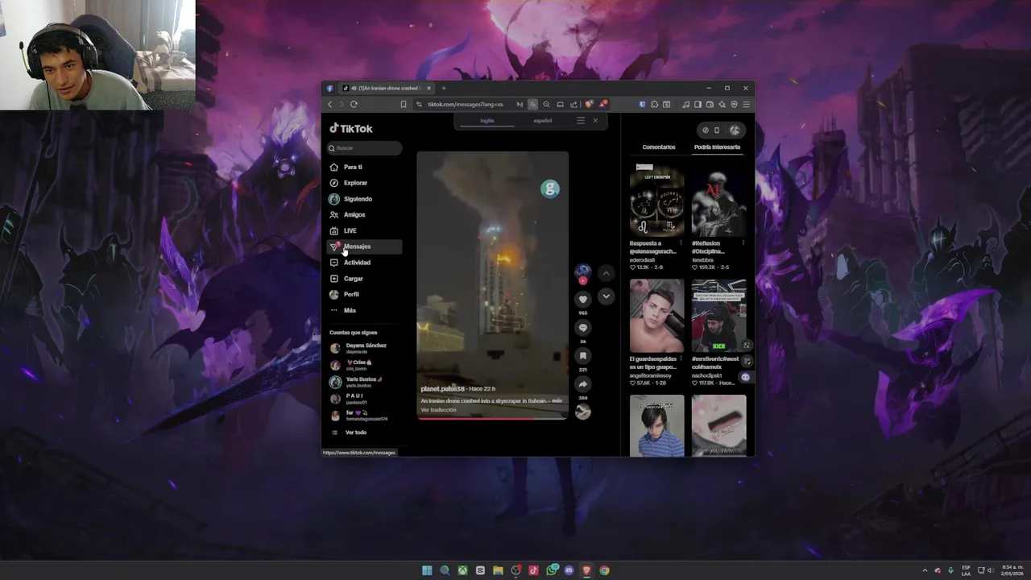Viewport: 1031px width, 580px height.
Task: Open LIVE section in sidebar
Action: pyautogui.click(x=364, y=230)
